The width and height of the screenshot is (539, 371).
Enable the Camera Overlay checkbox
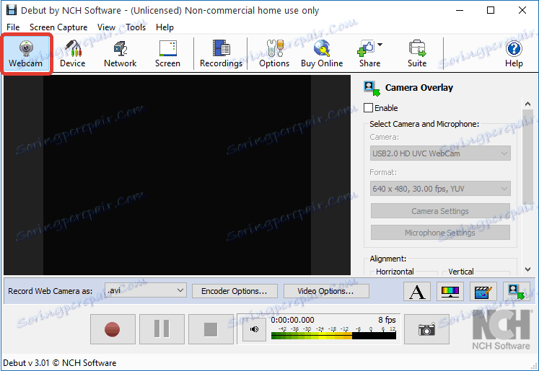(x=368, y=108)
